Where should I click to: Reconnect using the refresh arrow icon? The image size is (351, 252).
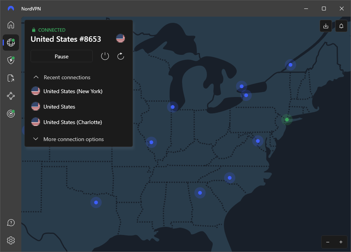[120, 56]
